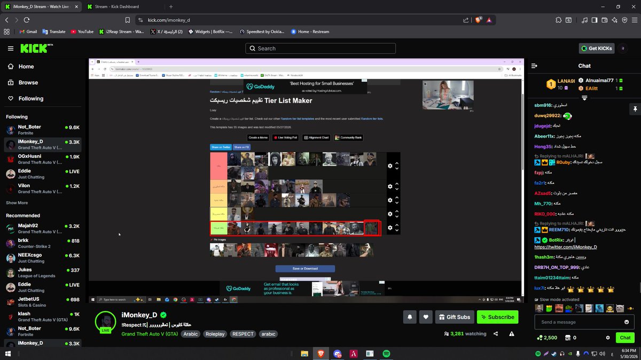
Task: Open user profile avatar menu
Action: coord(623,49)
